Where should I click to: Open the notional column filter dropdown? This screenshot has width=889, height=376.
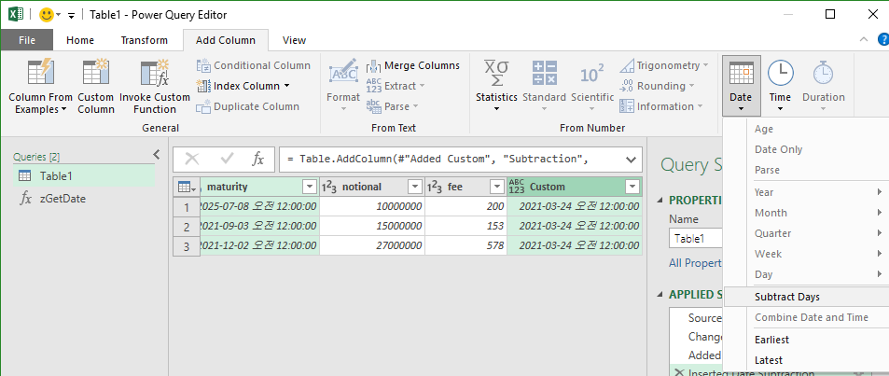coord(415,187)
